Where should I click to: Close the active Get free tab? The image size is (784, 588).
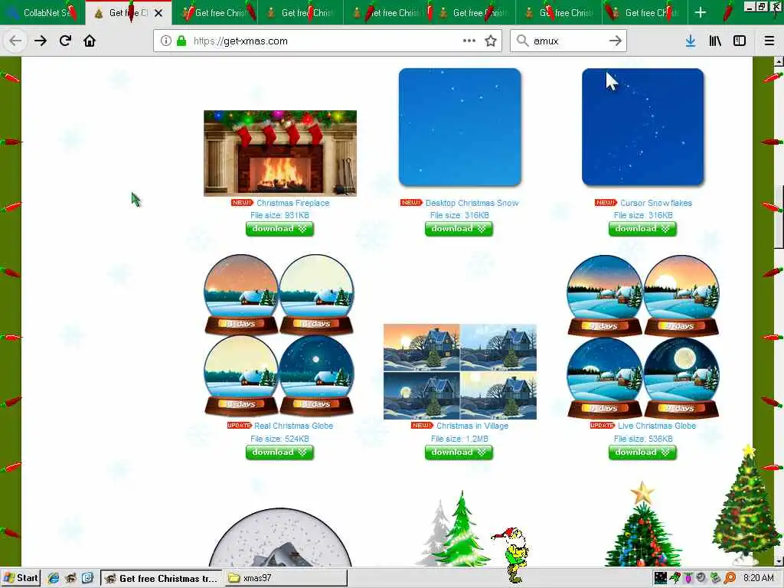[158, 14]
